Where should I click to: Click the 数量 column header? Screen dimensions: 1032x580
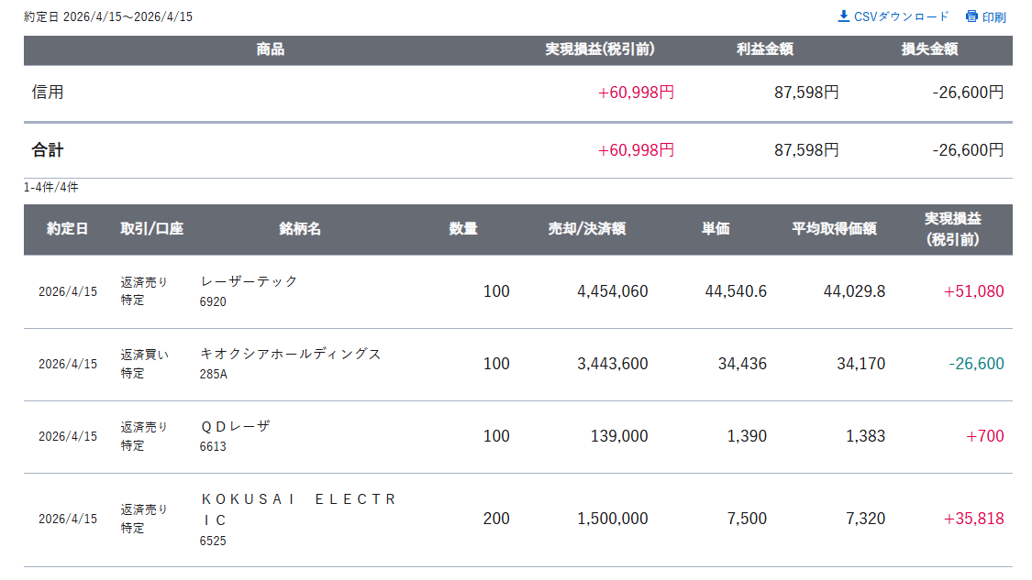pyautogui.click(x=463, y=229)
